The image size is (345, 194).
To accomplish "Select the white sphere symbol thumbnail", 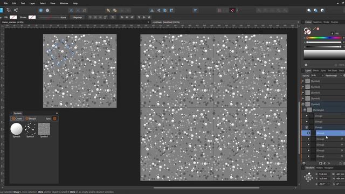I will [17, 129].
